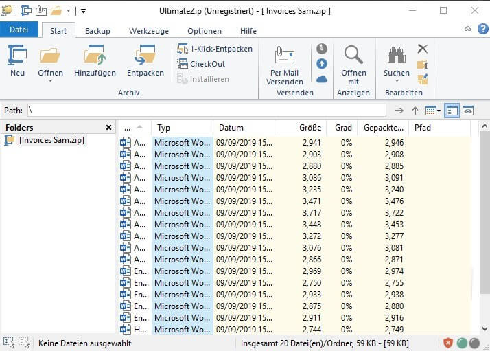This screenshot has width=490, height=351.
Task: Open the Datei menu
Action: (x=19, y=30)
